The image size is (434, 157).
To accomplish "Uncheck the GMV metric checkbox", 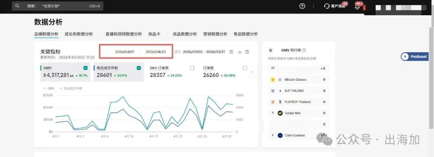I will coord(86,68).
